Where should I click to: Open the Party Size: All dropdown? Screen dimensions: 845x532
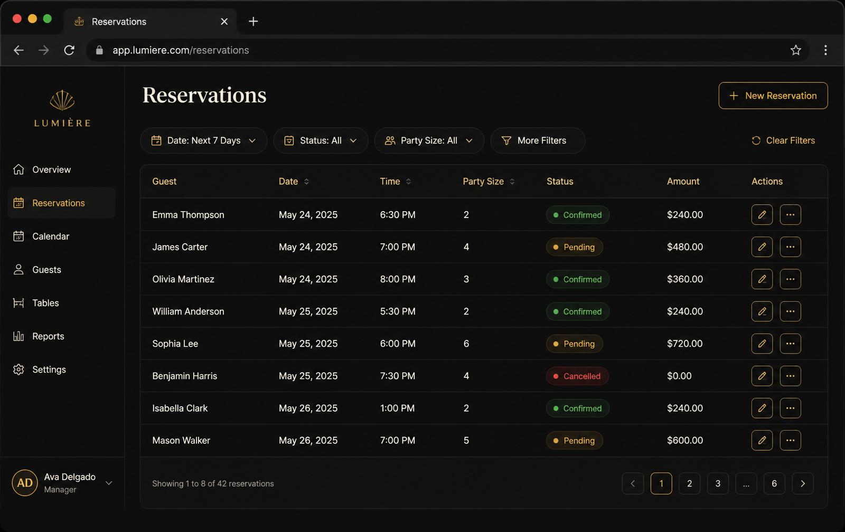point(429,140)
